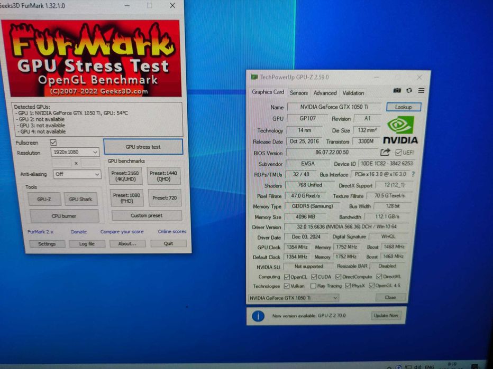Image resolution: width=493 pixels, height=369 pixels.
Task: Open the GPU selector dropdown in GPU-Z
Action: pos(294,298)
